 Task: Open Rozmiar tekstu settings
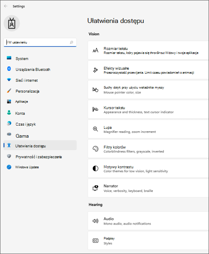pyautogui.click(x=148, y=50)
